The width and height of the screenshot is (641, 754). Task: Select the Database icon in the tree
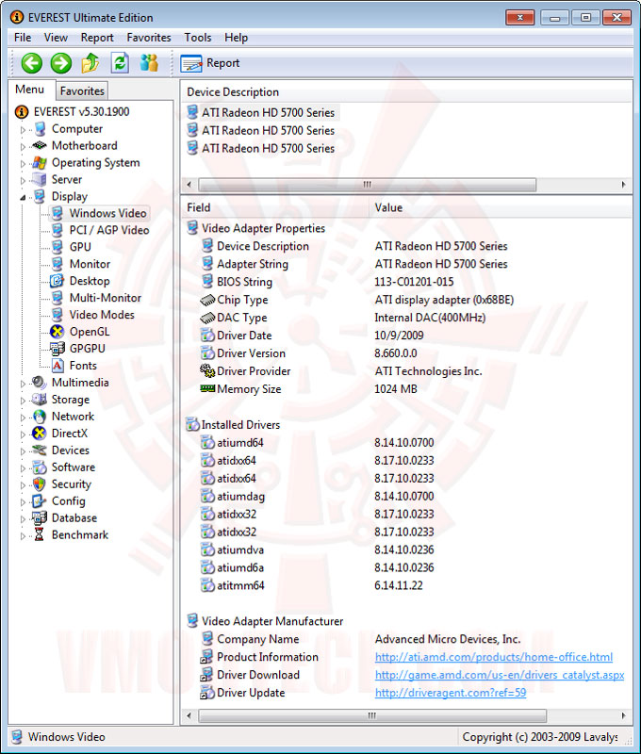pyautogui.click(x=39, y=517)
